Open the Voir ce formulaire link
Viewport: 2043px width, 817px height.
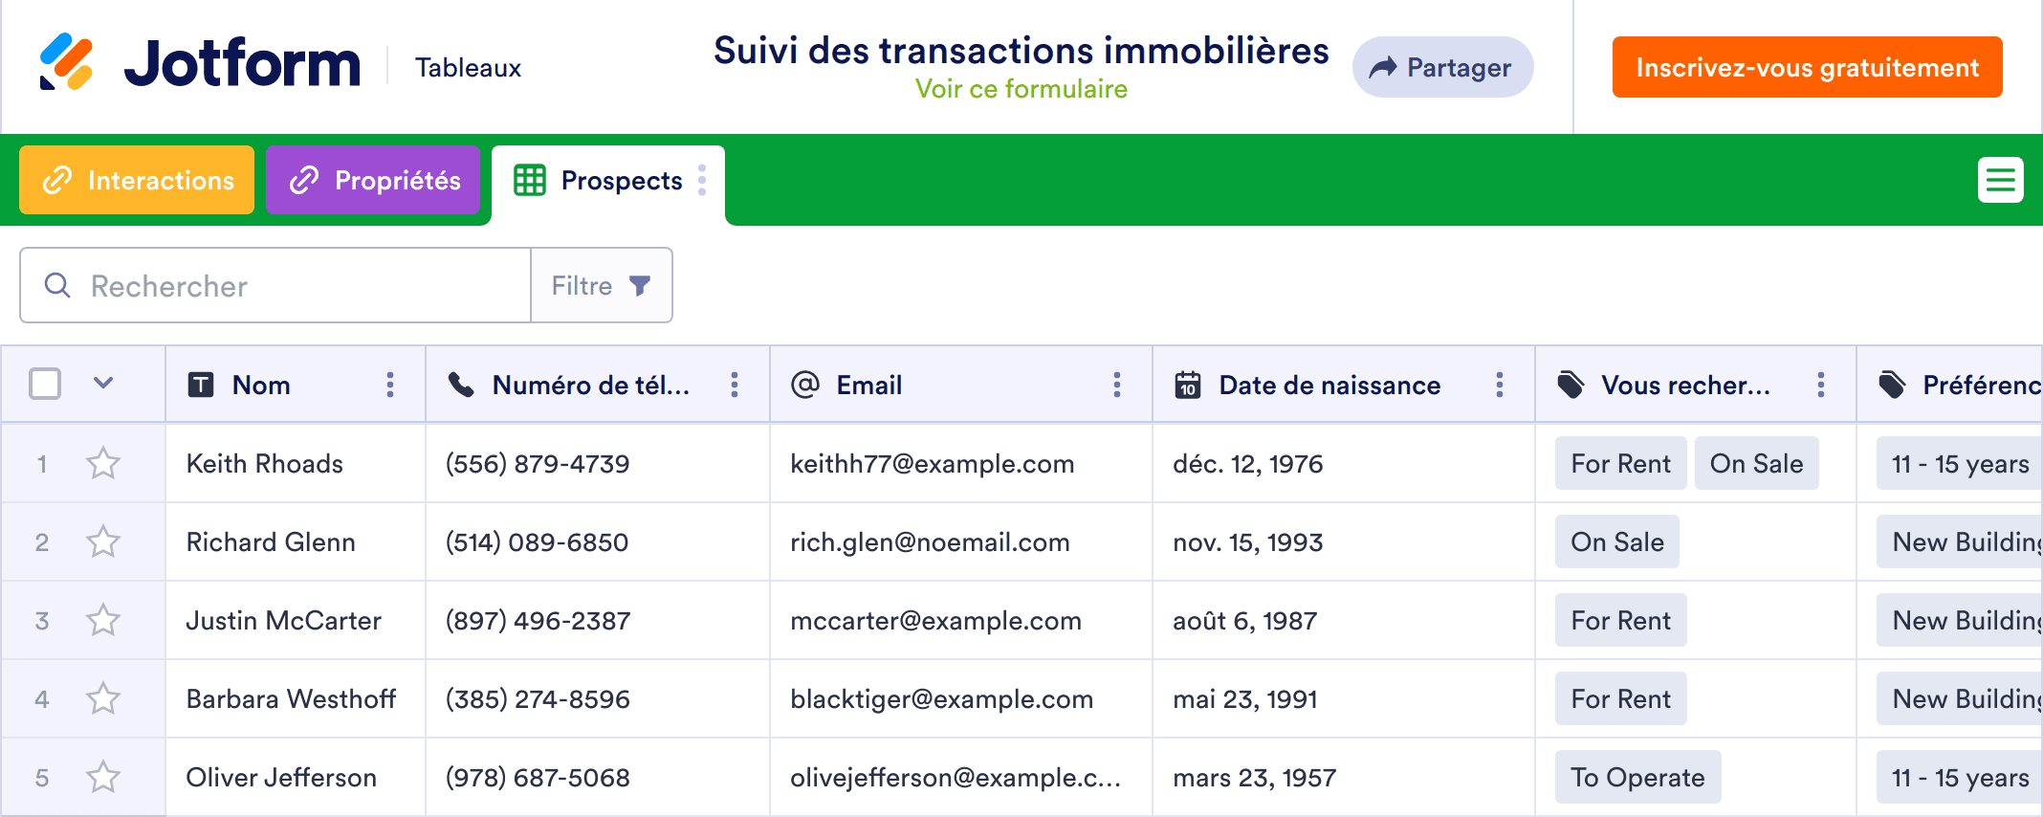click(1021, 89)
